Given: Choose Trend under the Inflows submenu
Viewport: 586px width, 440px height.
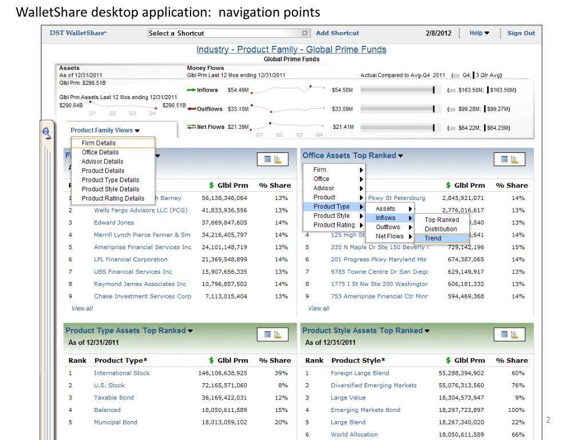Looking at the screenshot, I should point(441,238).
